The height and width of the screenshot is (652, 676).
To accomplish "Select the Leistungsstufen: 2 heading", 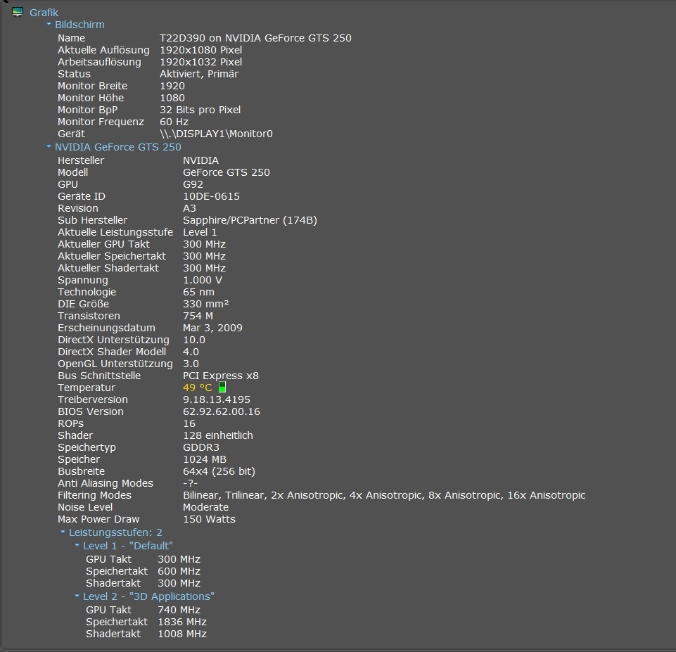I will [x=115, y=532].
